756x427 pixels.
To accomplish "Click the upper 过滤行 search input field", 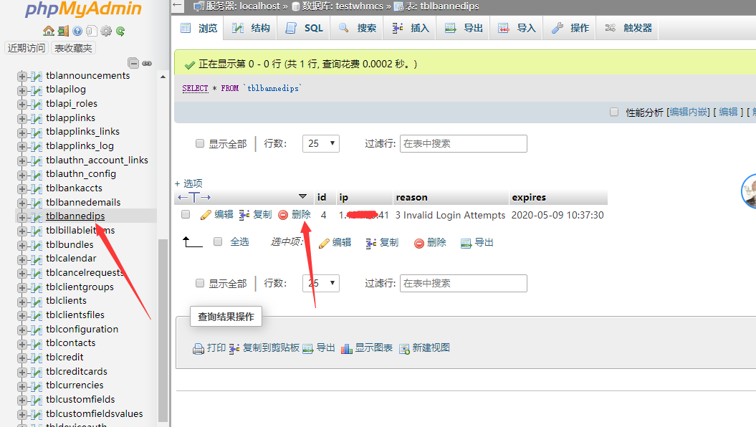I will [464, 143].
